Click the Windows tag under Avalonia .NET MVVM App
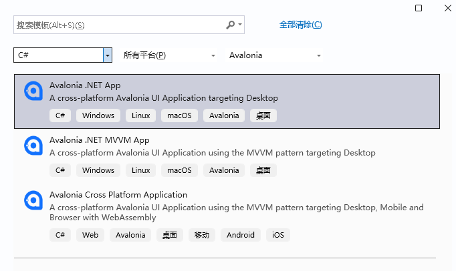The width and height of the screenshot is (456, 271). (x=98, y=170)
